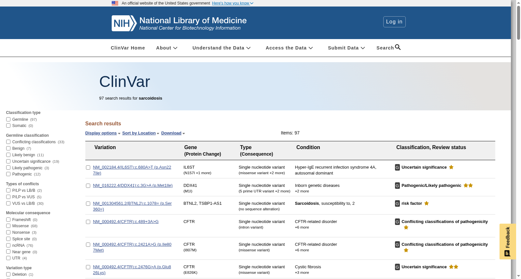Open NM_000492.4(CFTR):c.2476G>A variant link
521x279 pixels.
(132, 270)
